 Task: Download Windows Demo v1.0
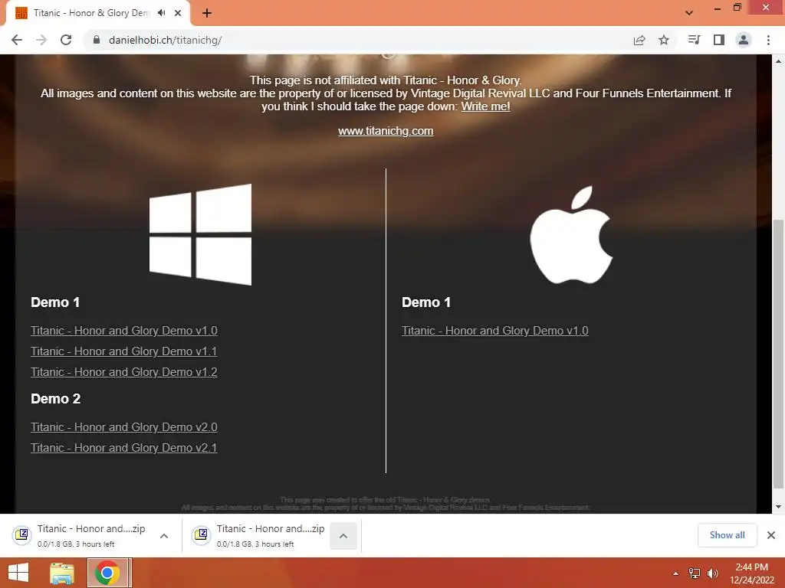click(123, 331)
